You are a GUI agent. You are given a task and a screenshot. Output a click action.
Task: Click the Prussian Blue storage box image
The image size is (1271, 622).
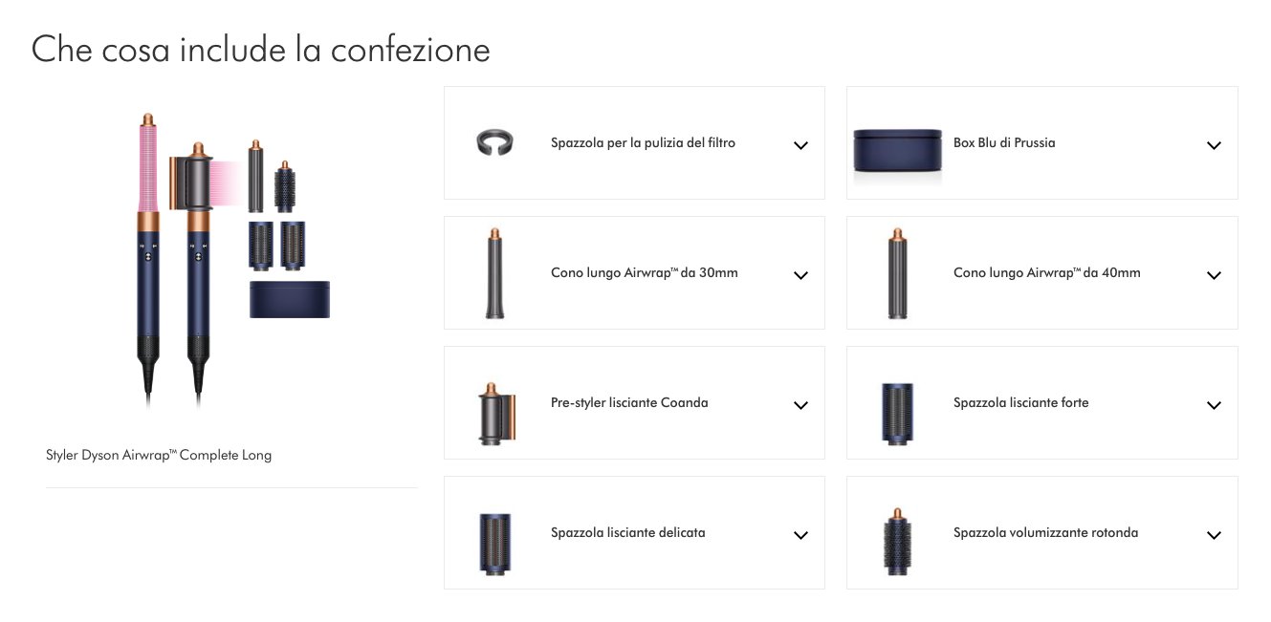[x=898, y=150]
